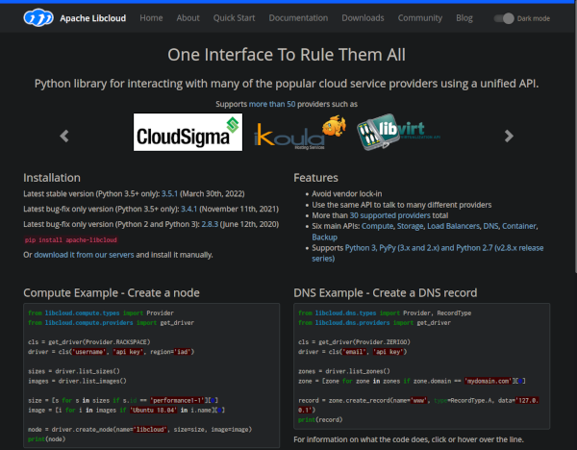Click the page vertical scrollbar
This screenshot has height=450, width=577.
click(x=575, y=137)
